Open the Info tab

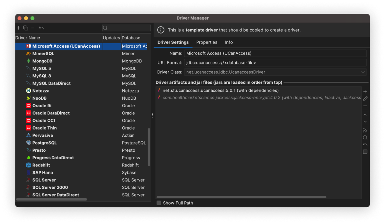pyautogui.click(x=229, y=42)
